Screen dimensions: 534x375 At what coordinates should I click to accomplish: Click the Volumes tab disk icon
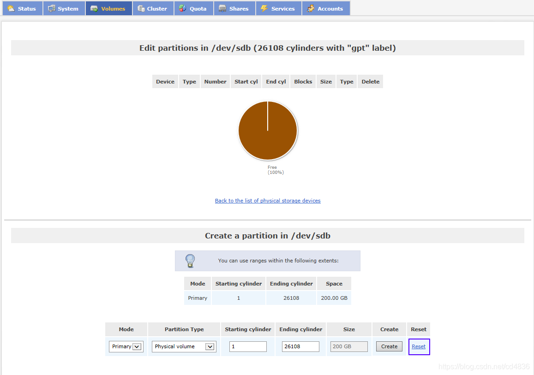[x=94, y=8]
